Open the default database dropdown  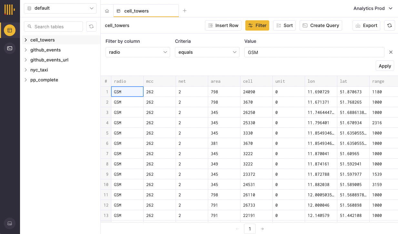(60, 8)
